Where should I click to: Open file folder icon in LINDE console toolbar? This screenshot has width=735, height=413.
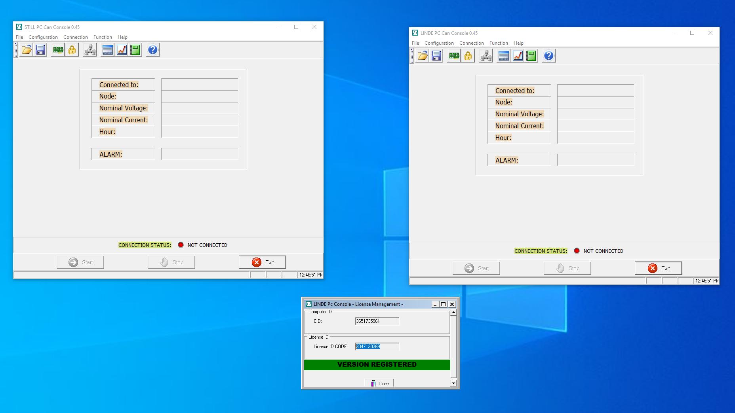(423, 56)
